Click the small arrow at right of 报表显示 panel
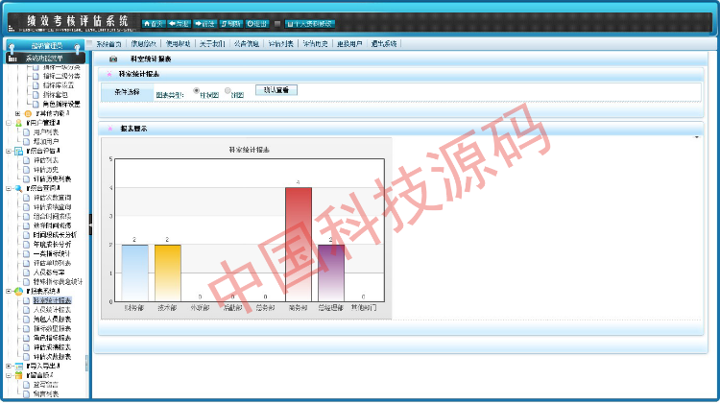The image size is (720, 403). pyautogui.click(x=697, y=137)
